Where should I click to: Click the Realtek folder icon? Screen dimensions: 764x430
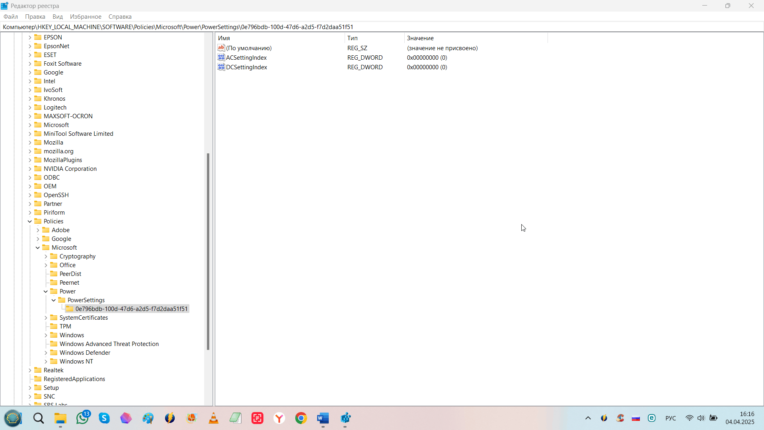point(38,370)
